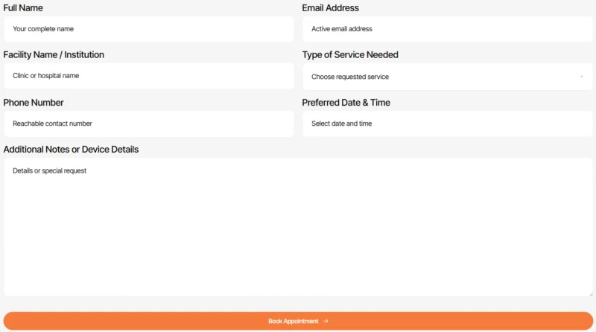Click the "Type of Service Needed" label
The width and height of the screenshot is (596, 332).
click(x=350, y=54)
